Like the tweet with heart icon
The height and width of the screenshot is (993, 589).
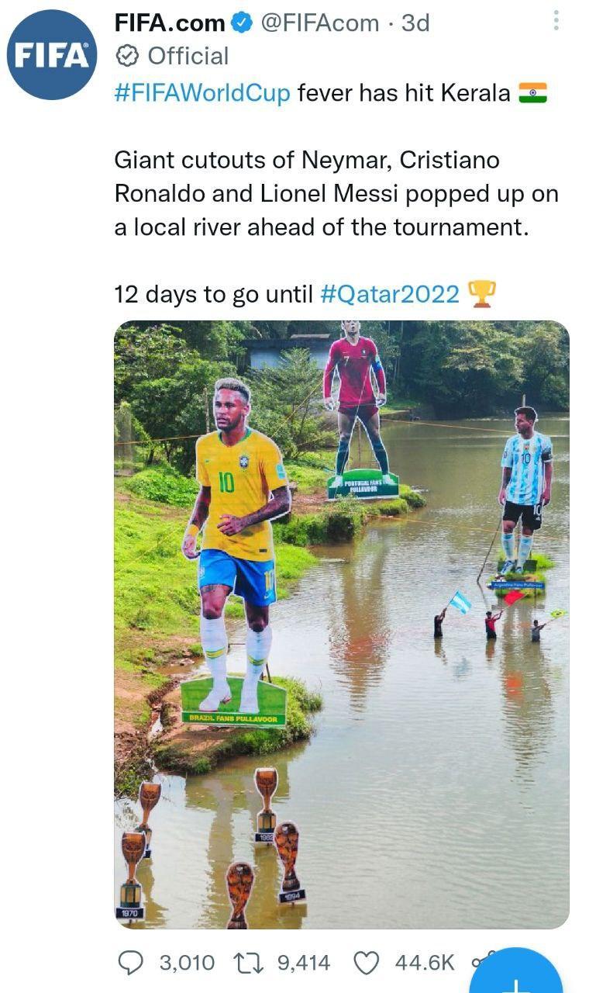pyautogui.click(x=365, y=963)
